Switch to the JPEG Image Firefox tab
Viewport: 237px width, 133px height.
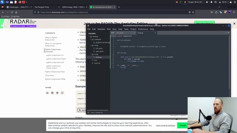[74, 7]
